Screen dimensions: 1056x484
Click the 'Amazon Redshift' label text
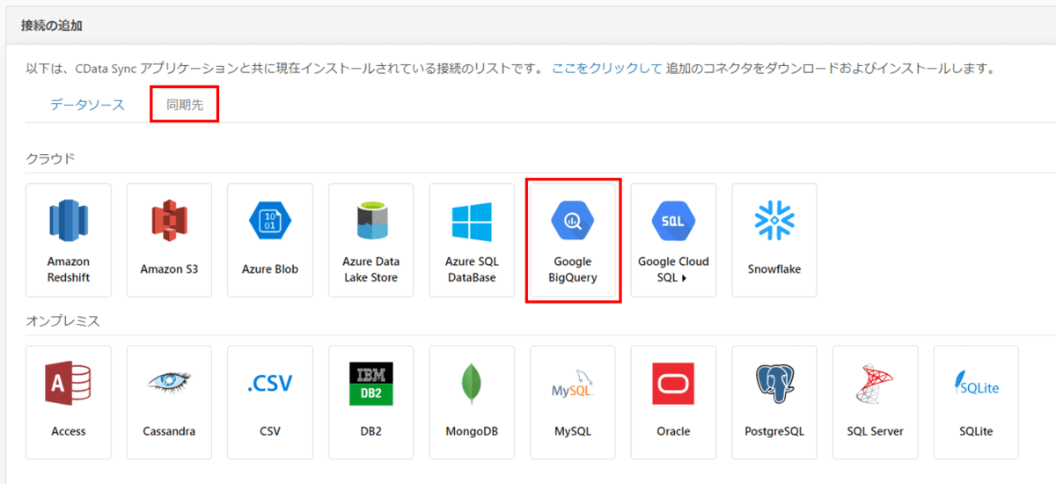pyautogui.click(x=69, y=269)
